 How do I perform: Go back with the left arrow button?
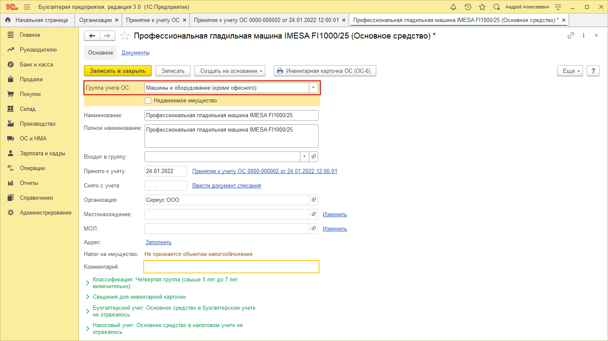pyautogui.click(x=92, y=36)
